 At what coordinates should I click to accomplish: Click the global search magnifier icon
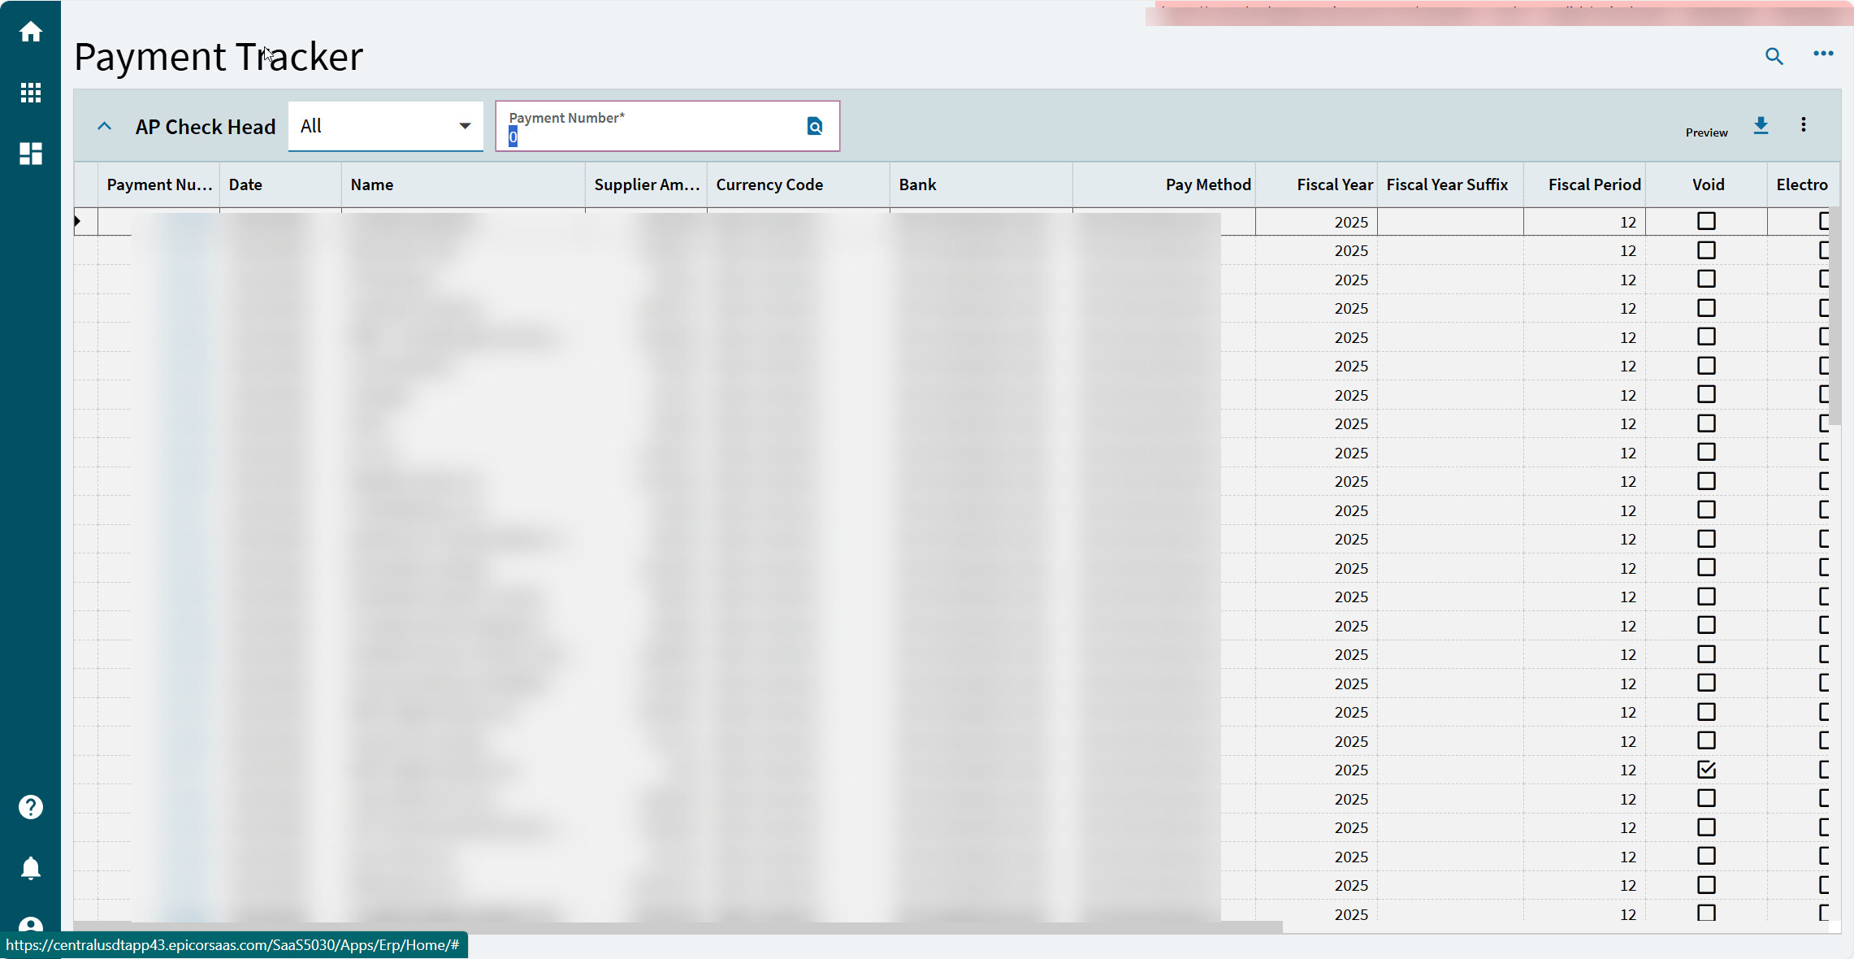[x=1774, y=56]
